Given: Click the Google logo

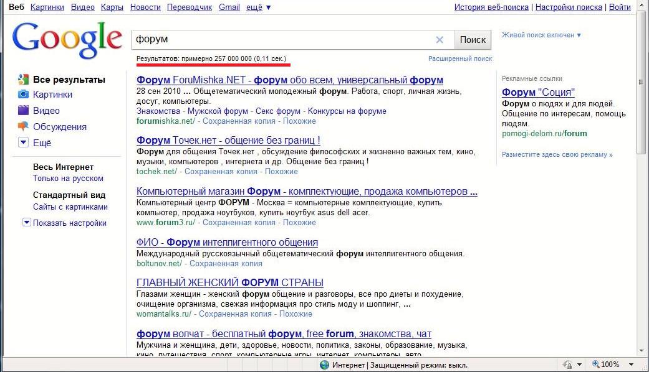Looking at the screenshot, I should tap(67, 40).
